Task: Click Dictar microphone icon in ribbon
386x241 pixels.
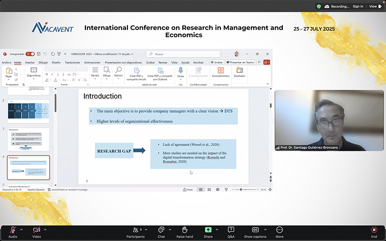Action: 180,71
